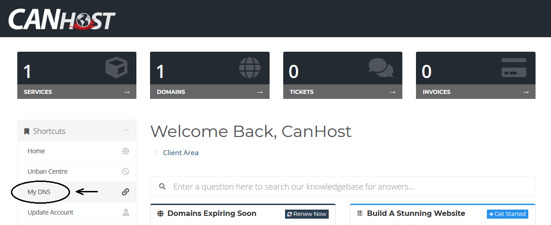551x225 pixels.
Task: Open My DNS shortcut
Action: [77, 192]
